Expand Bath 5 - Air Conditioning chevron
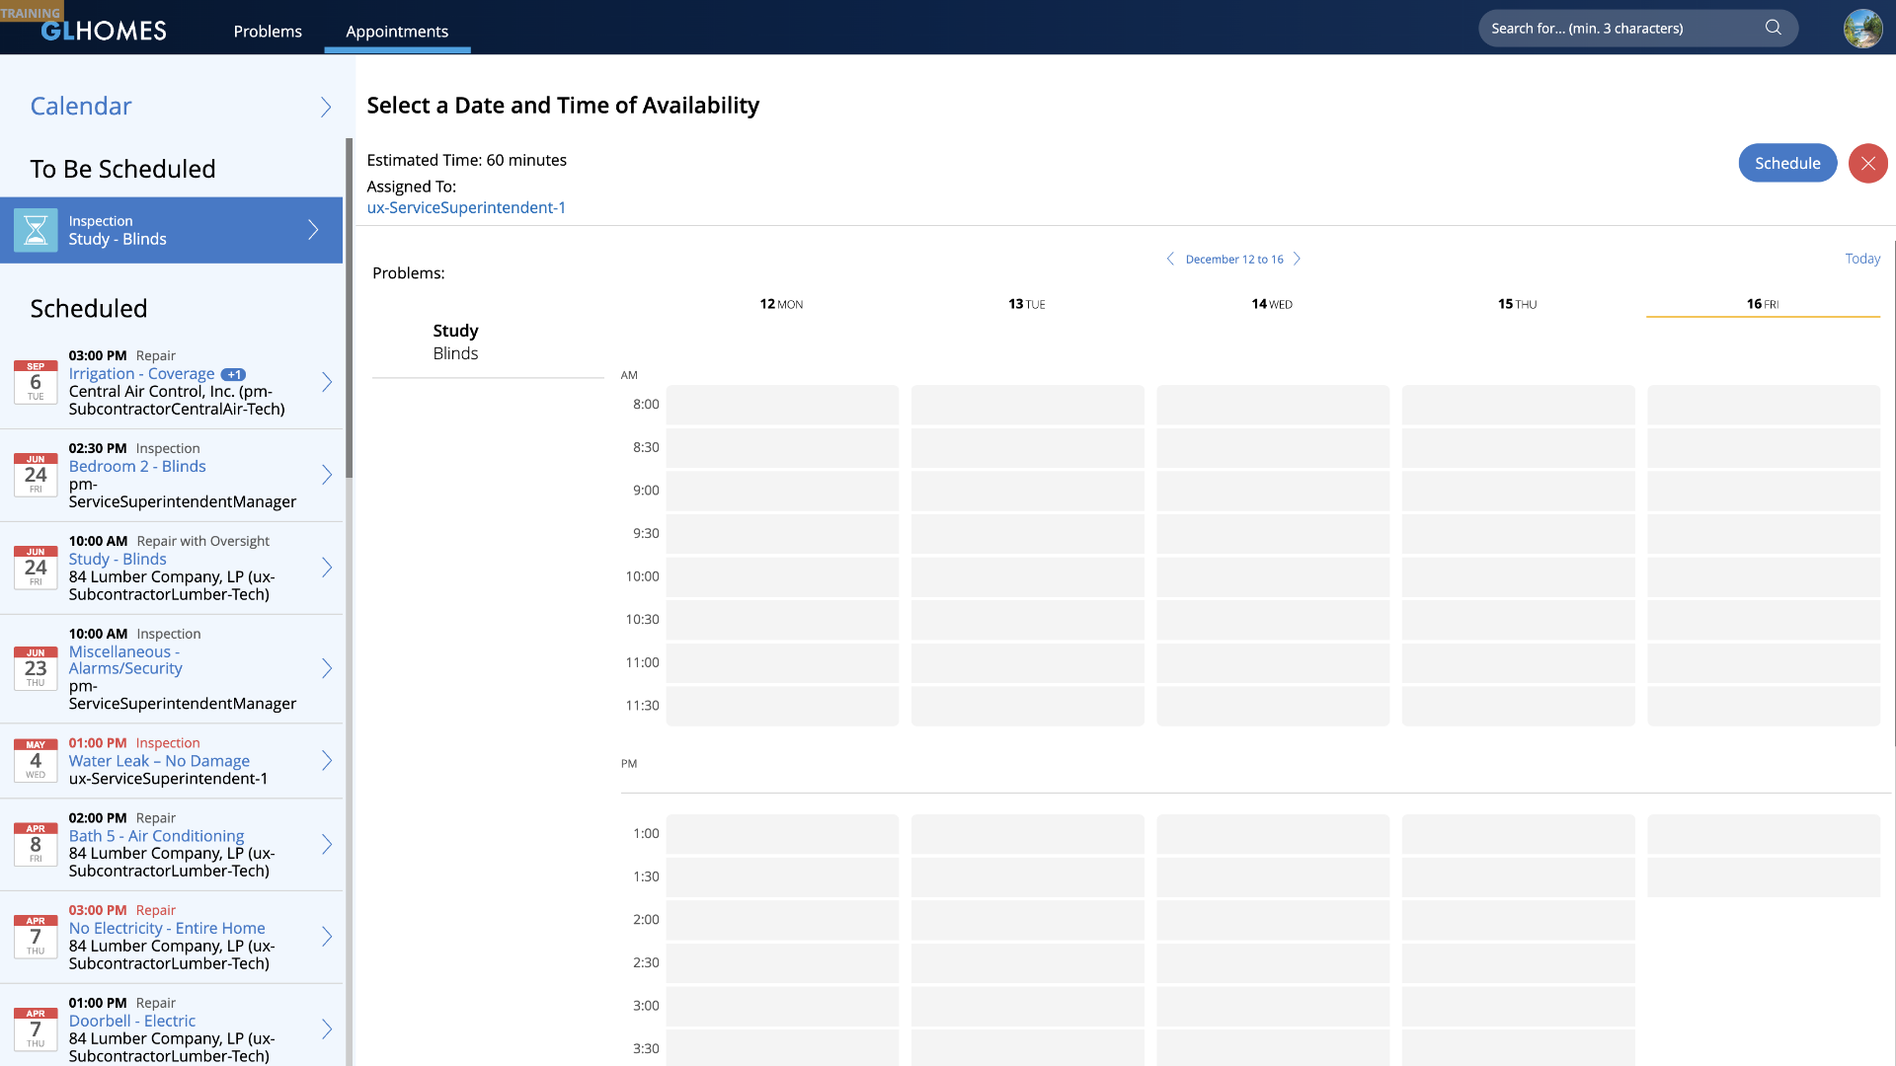This screenshot has height=1066, width=1896. (327, 844)
